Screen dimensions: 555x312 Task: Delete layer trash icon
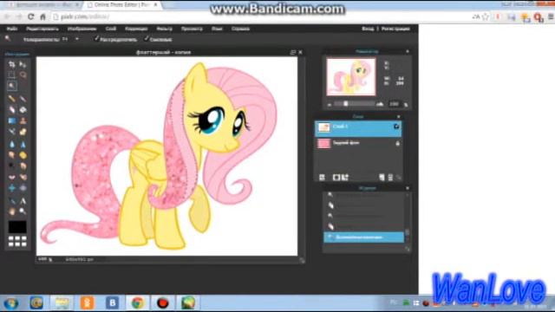390,177
